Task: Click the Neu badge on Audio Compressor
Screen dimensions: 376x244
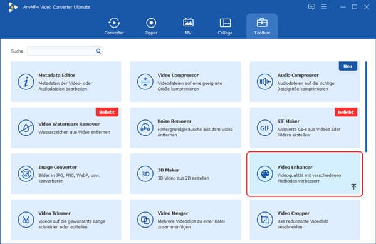Action: [348, 66]
